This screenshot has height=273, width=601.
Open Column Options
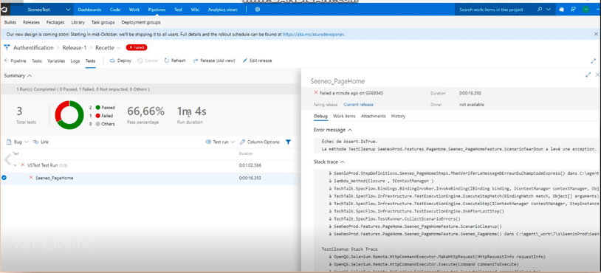tap(259, 142)
